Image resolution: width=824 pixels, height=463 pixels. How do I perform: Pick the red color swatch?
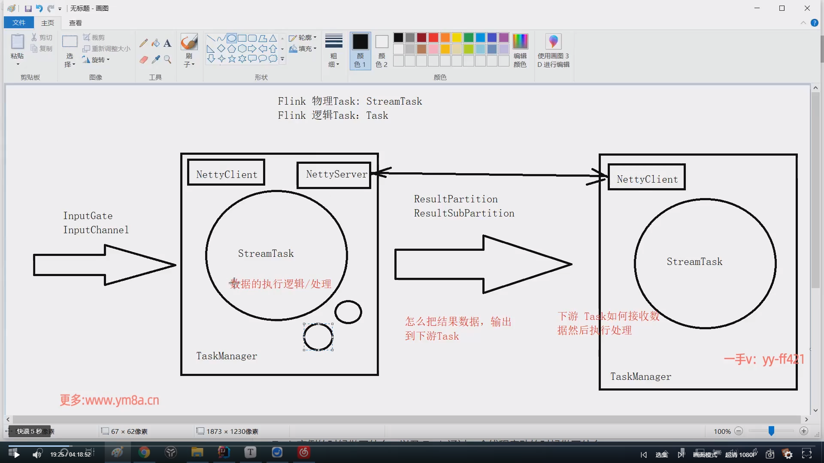coord(433,38)
